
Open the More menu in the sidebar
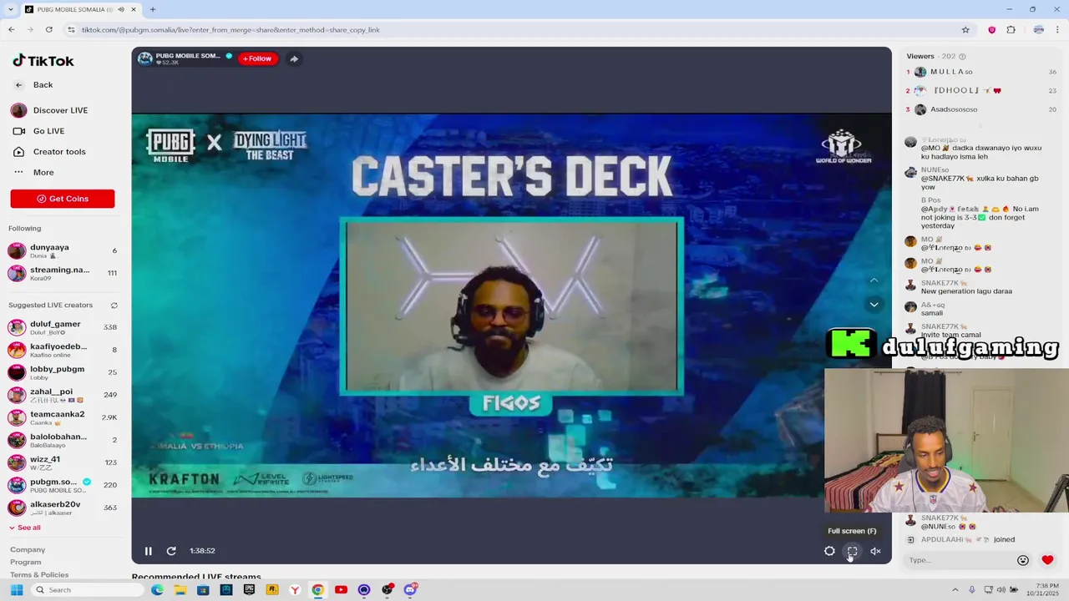click(x=43, y=173)
